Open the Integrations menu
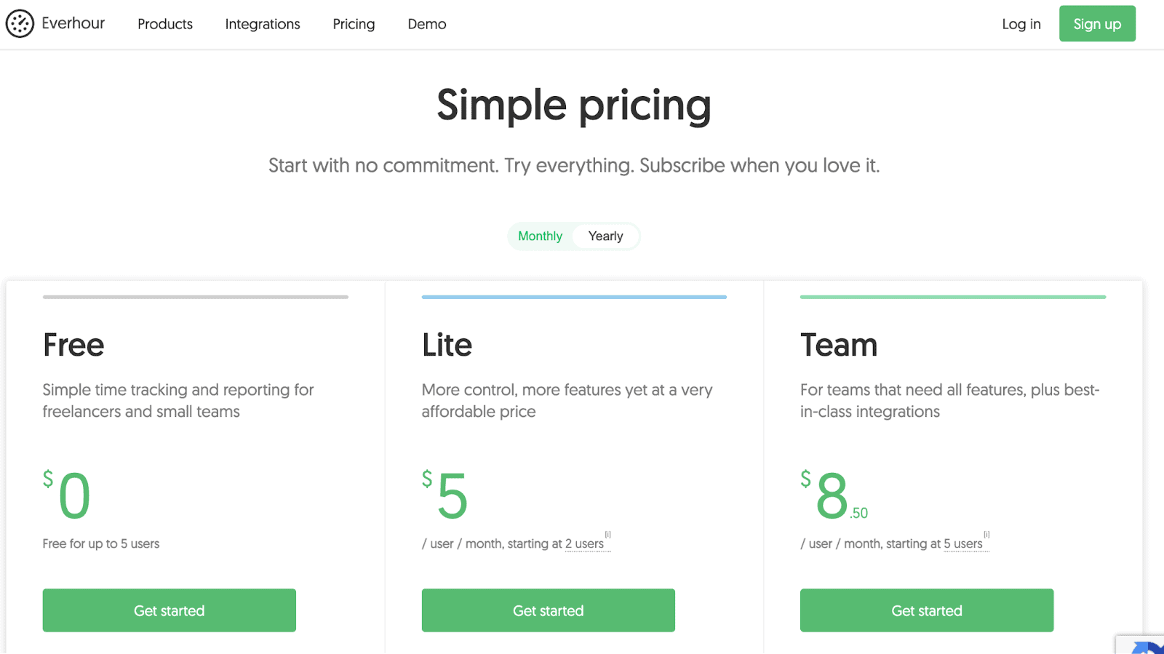1164x654 pixels. click(263, 24)
